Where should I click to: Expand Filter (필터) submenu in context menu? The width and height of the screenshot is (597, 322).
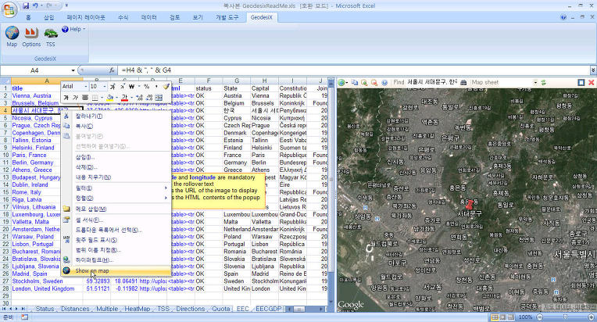115,188
